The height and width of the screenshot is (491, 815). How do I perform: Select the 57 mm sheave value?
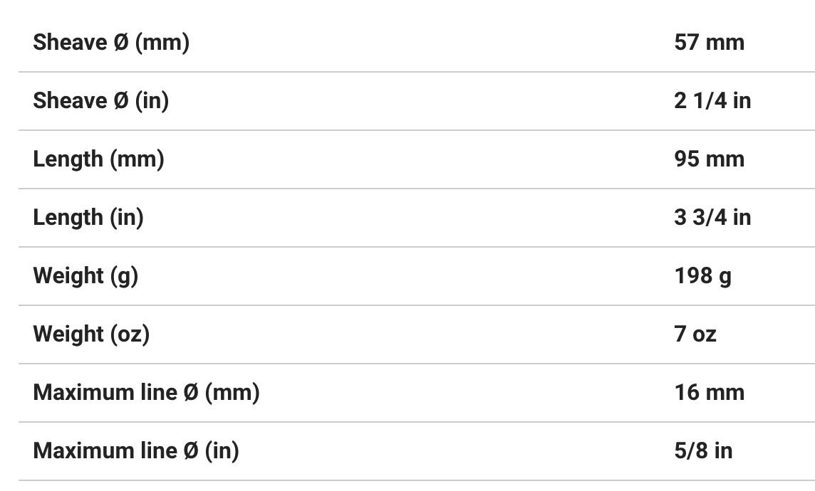[x=709, y=43]
